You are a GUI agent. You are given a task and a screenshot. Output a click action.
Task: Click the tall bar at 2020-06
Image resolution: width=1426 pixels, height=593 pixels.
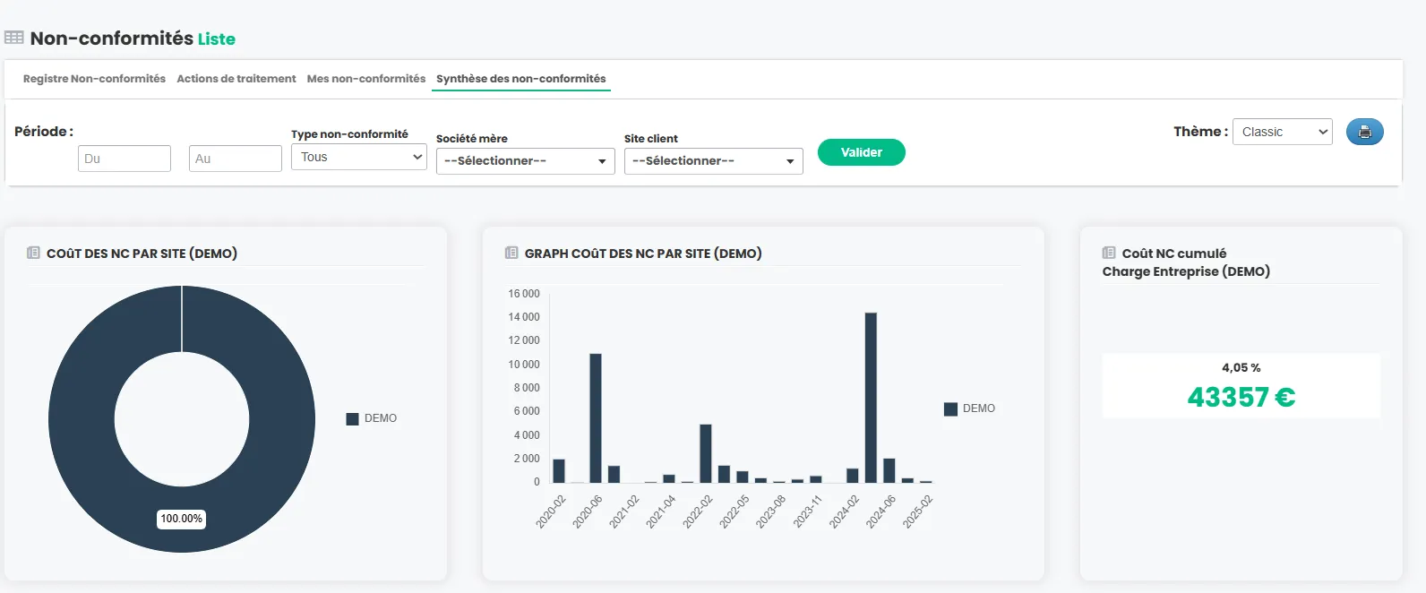(x=596, y=418)
